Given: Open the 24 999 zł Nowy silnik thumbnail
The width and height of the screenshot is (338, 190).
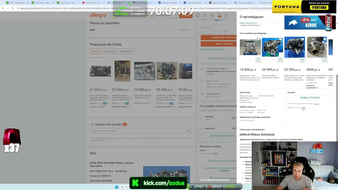Looking at the screenshot, I should pos(272,47).
